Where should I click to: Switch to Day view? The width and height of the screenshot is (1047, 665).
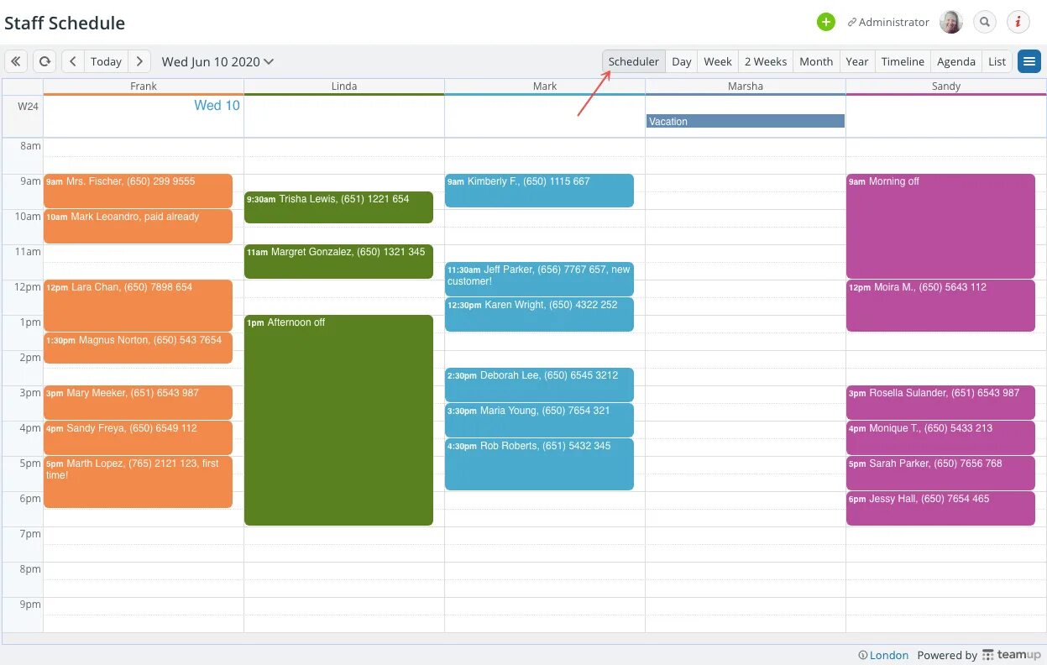(682, 61)
